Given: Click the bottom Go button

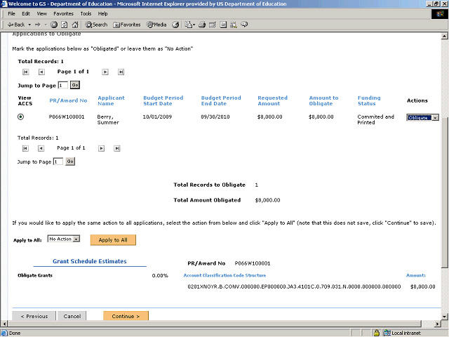Looking at the screenshot, I should coord(70,161).
